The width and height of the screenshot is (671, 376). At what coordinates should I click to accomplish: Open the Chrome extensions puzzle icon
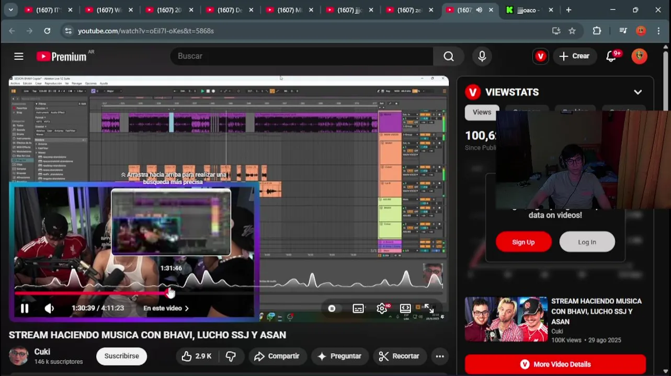597,31
